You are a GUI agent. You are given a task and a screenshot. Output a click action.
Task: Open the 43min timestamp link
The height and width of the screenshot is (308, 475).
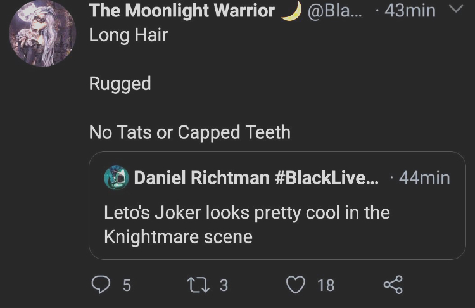pyautogui.click(x=410, y=11)
